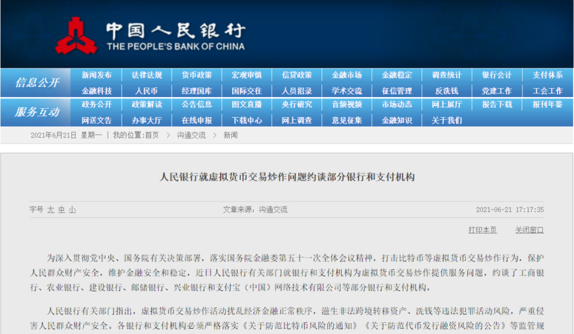
Task: Navigate to 金融稳定 page
Action: point(396,75)
